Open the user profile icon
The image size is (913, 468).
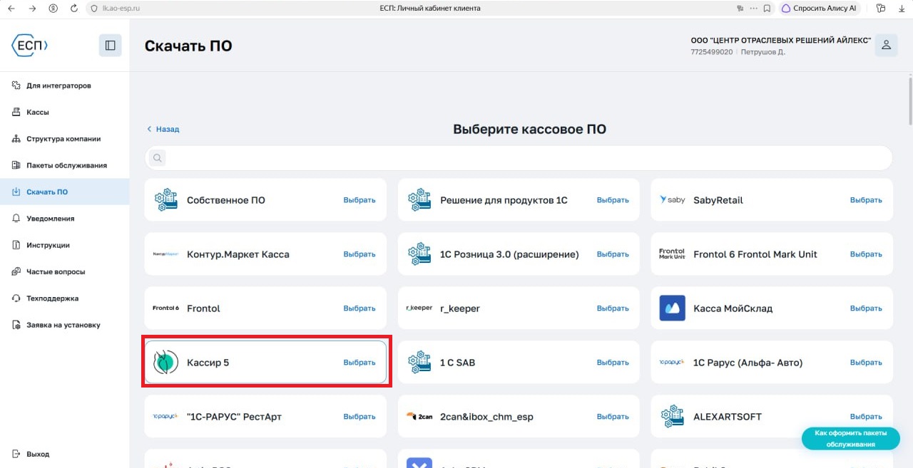(x=886, y=45)
